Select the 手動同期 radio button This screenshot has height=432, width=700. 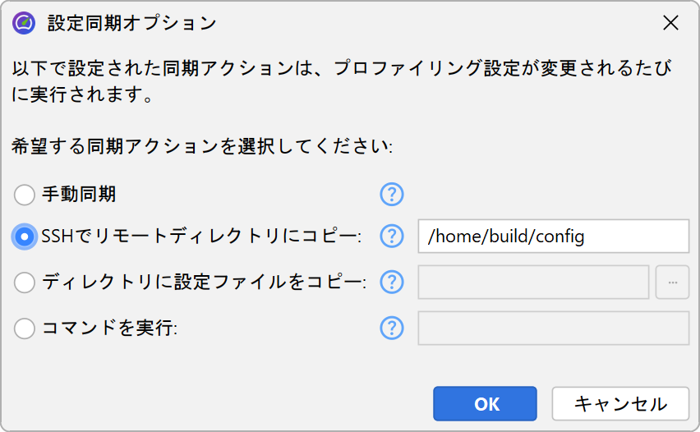25,195
